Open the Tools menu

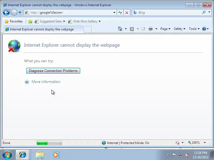pos(194,29)
